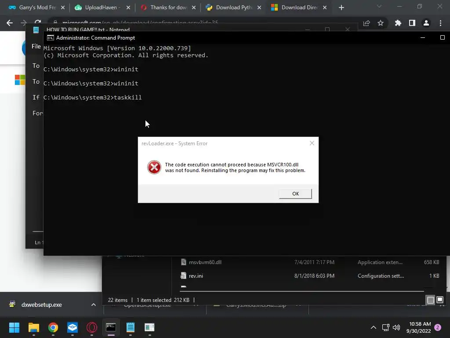The image size is (450, 338).
Task: Show hidden system tray icons
Action: pos(374,327)
